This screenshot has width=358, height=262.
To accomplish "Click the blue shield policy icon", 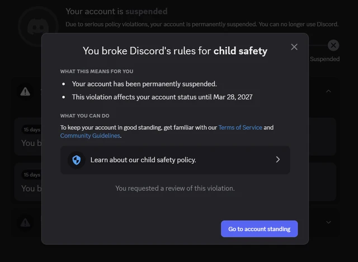I will pos(77,160).
